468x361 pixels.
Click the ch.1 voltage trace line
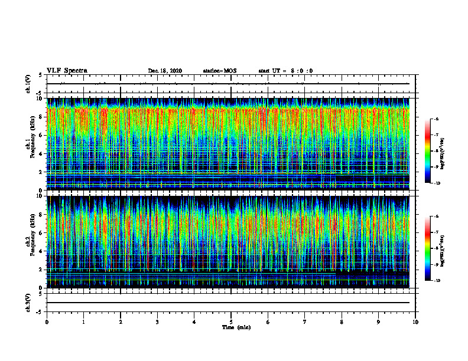point(228,84)
